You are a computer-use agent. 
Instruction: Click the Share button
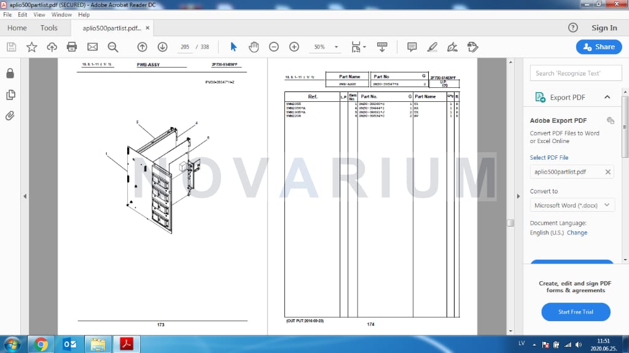point(599,47)
